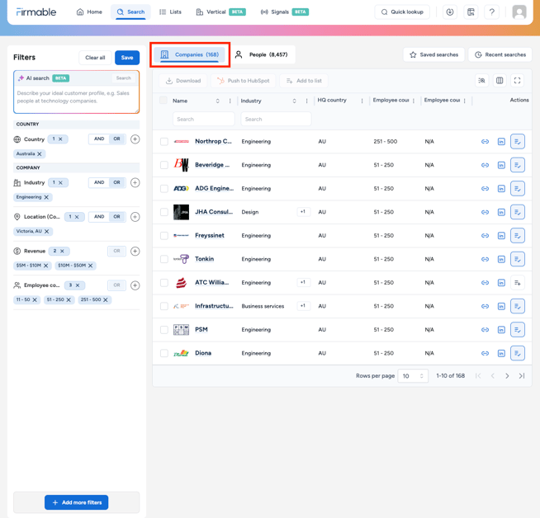Add another Country filter value plus icon
This screenshot has width=540, height=518.
[135, 139]
